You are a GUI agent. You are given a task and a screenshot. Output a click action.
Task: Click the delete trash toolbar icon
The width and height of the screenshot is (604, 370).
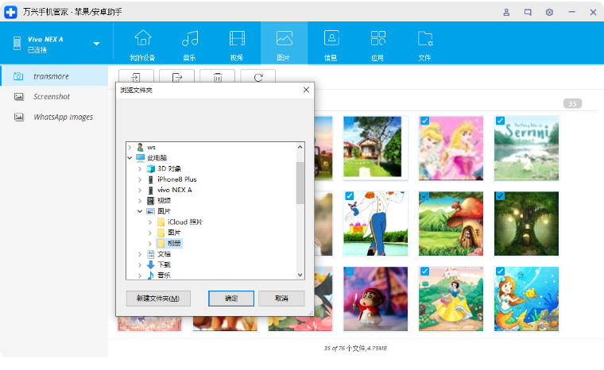click(x=216, y=77)
